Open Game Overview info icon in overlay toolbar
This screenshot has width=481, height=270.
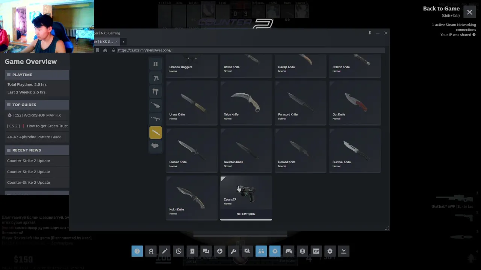click(x=137, y=251)
